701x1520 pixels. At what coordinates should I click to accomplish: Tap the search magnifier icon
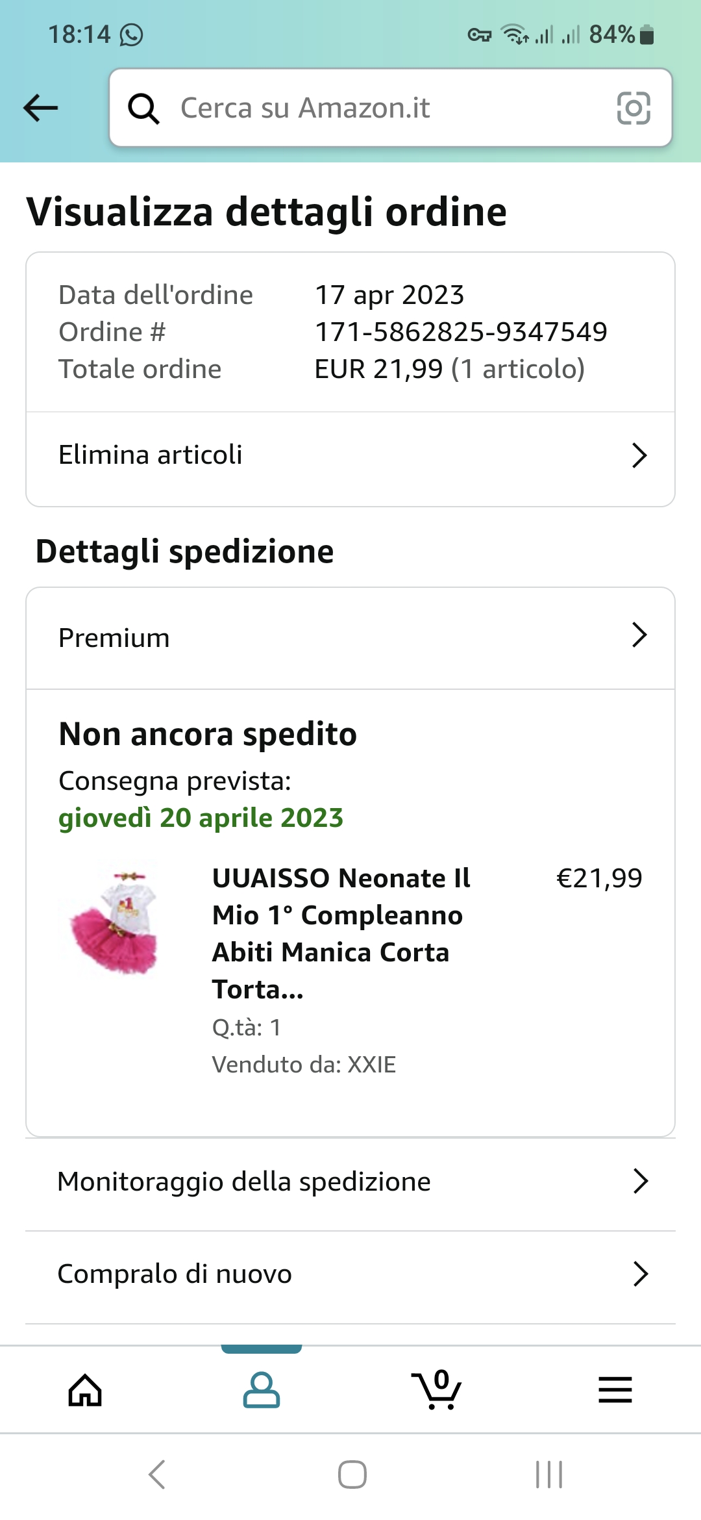click(143, 108)
